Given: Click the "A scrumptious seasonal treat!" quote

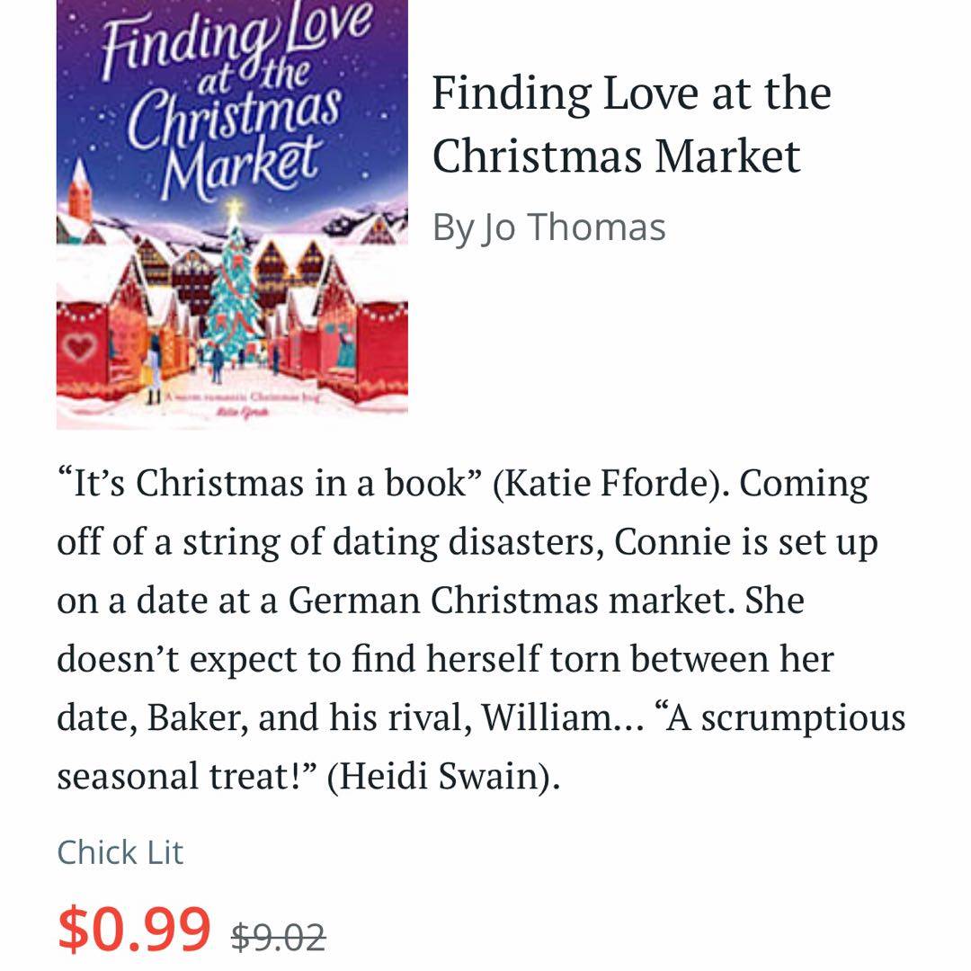Looking at the screenshot, I should click(481, 717).
